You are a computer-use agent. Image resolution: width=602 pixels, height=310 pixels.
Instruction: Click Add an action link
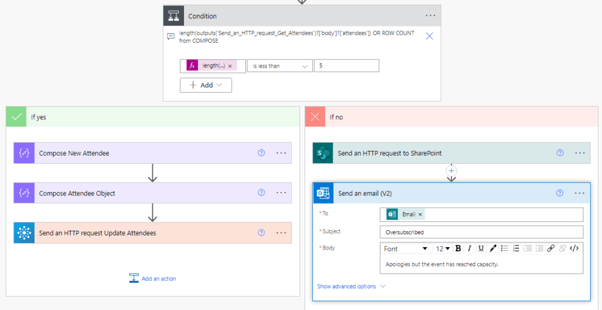click(x=153, y=278)
